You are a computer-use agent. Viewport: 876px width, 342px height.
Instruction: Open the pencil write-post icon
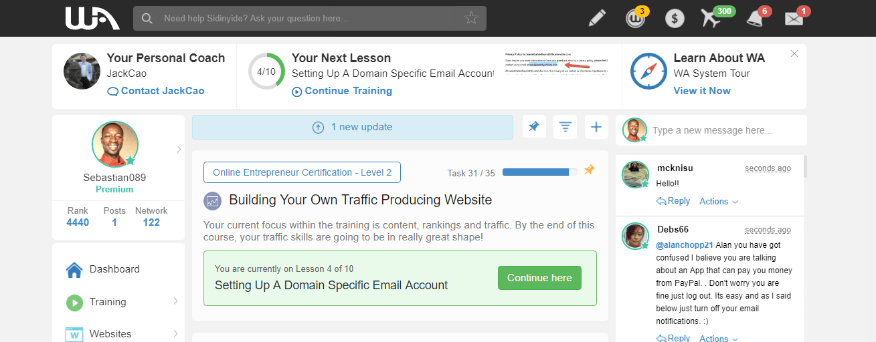[x=597, y=18]
